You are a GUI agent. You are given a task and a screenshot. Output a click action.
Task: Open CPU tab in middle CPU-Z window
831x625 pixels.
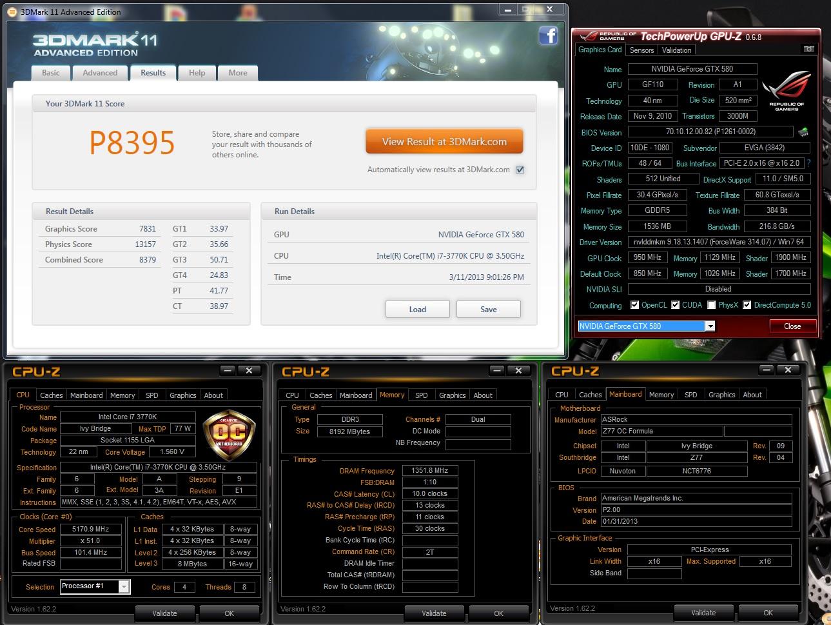293,395
